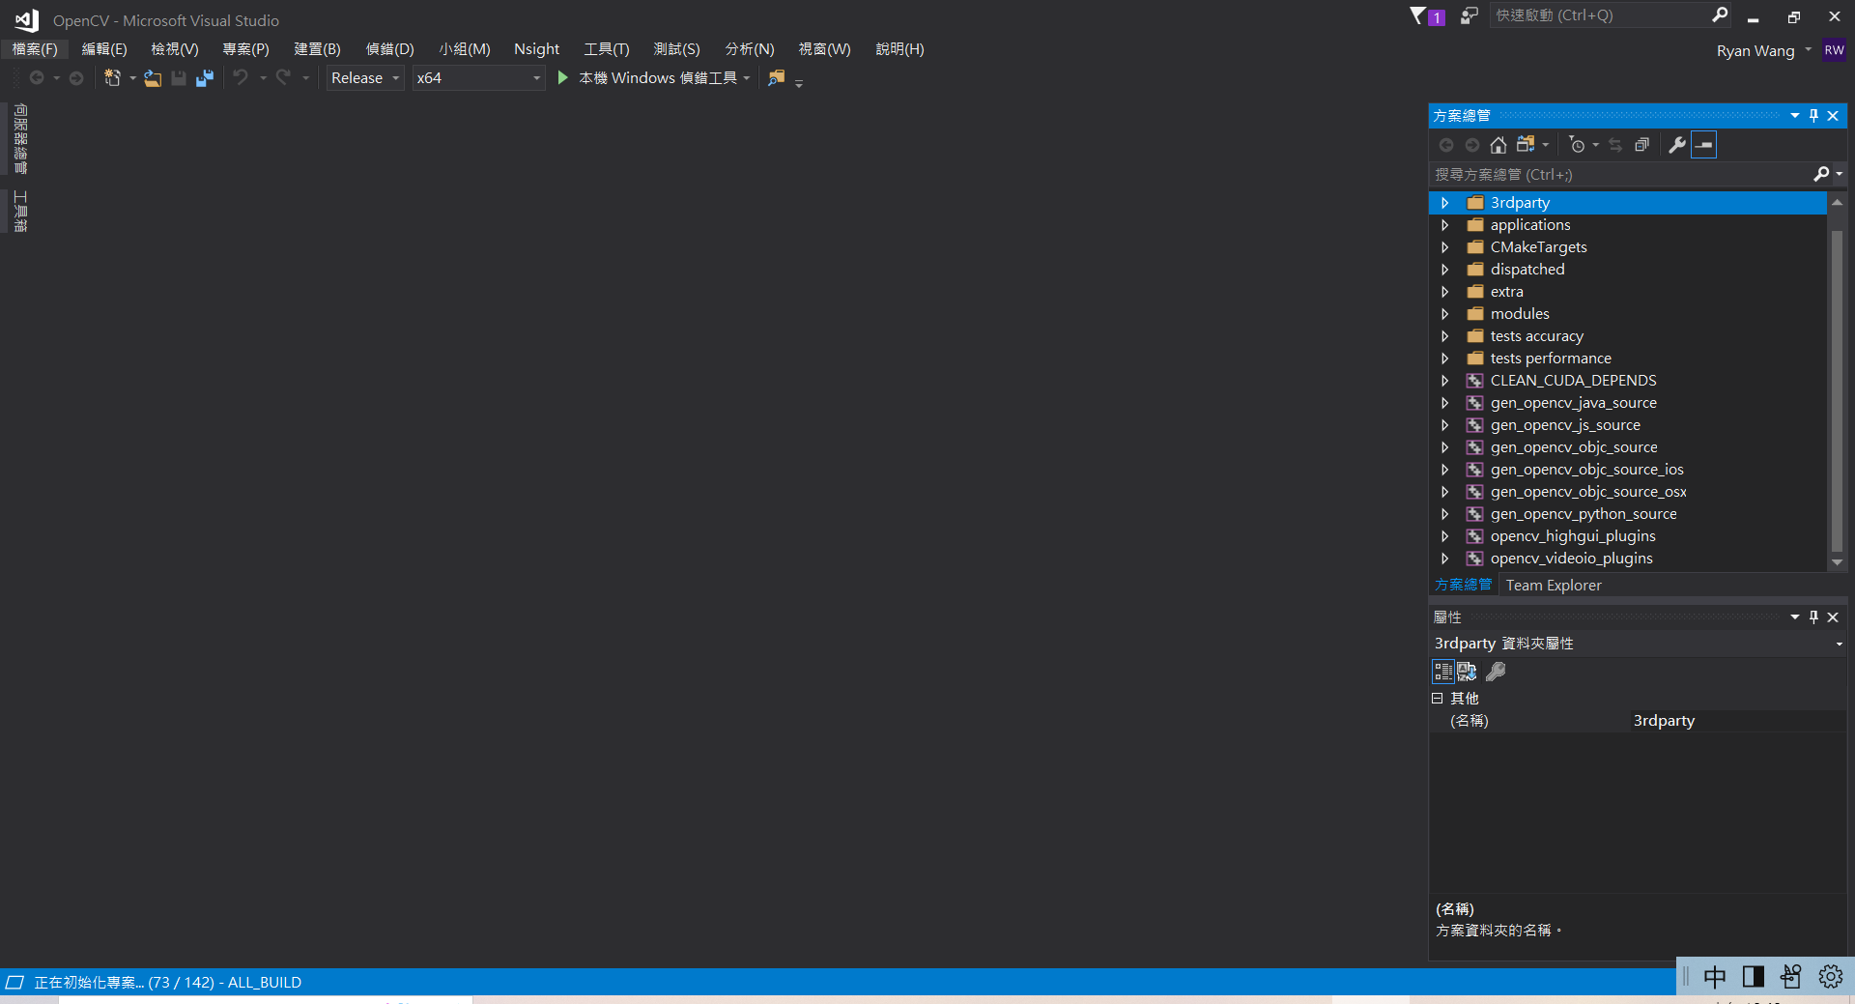This screenshot has height=1004, width=1855.
Task: Click the pending changes filter clock icon
Action: tap(1577, 145)
